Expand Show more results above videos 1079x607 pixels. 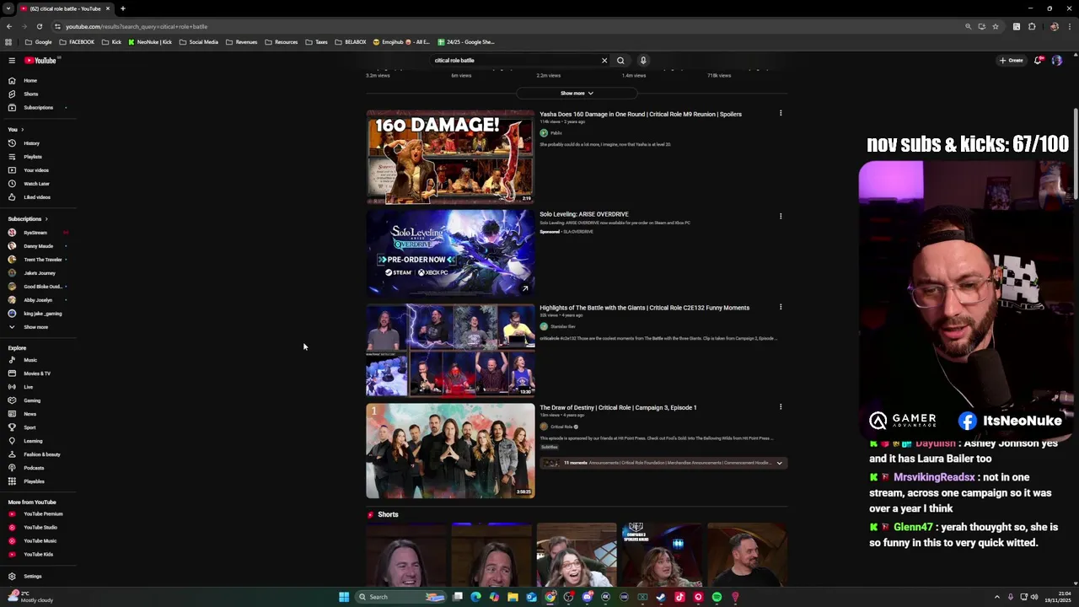point(577,94)
